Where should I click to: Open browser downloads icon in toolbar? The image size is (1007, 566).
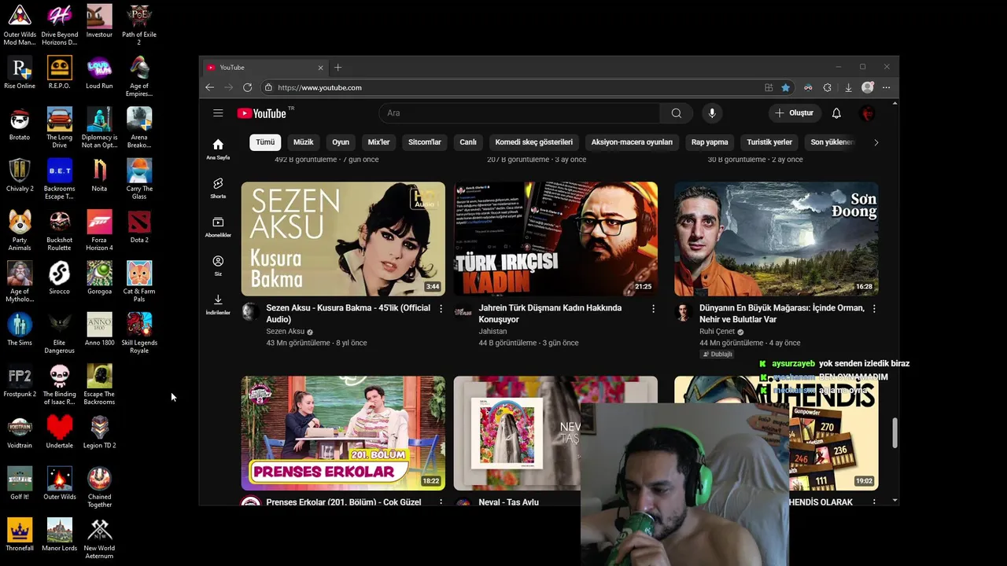pos(848,87)
